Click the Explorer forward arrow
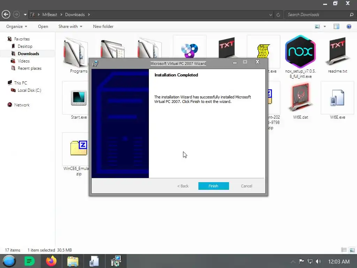This screenshot has width=357, height=268. (x=16, y=15)
